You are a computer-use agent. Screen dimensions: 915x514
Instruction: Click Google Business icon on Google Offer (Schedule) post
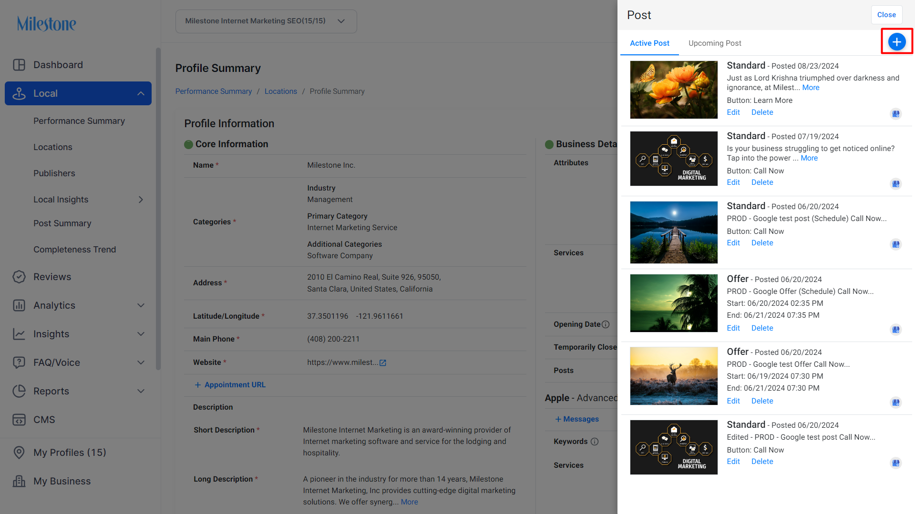(x=896, y=330)
